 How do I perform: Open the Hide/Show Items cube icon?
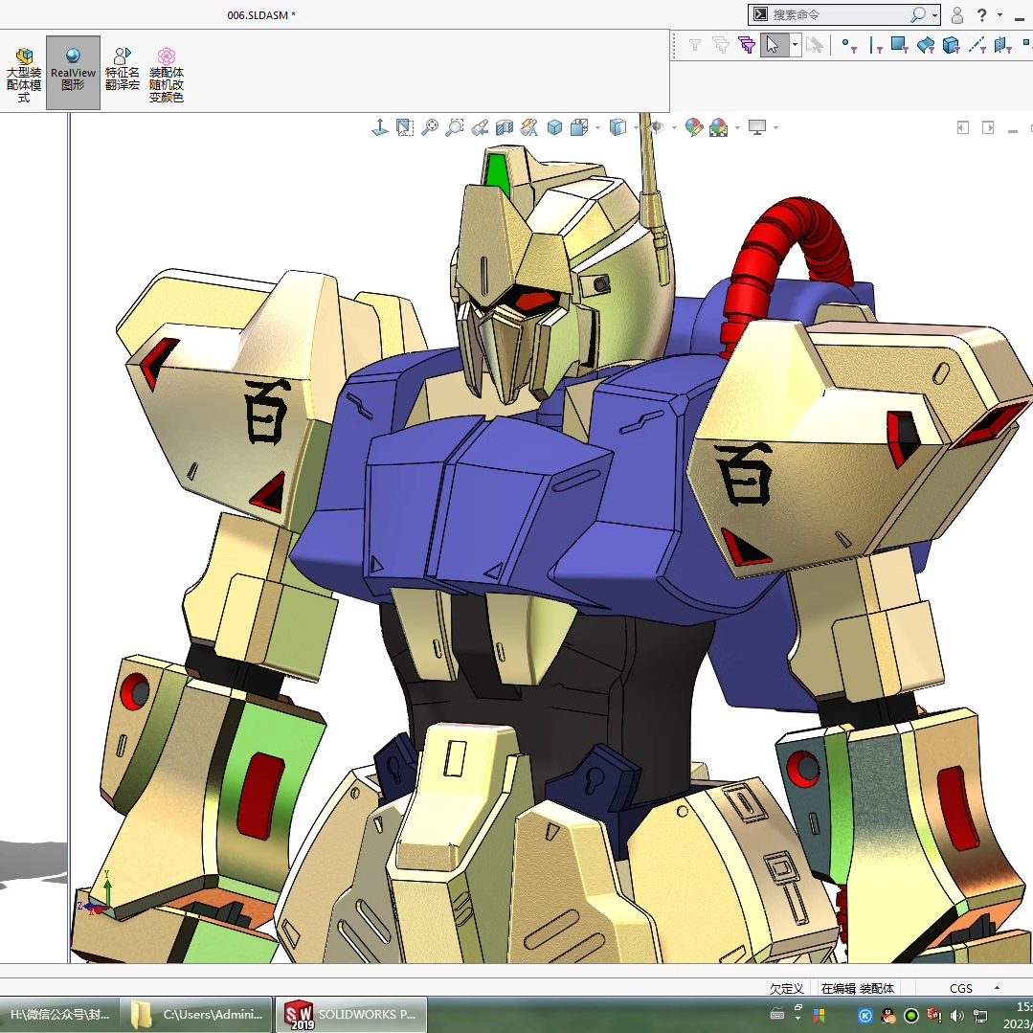point(618,127)
